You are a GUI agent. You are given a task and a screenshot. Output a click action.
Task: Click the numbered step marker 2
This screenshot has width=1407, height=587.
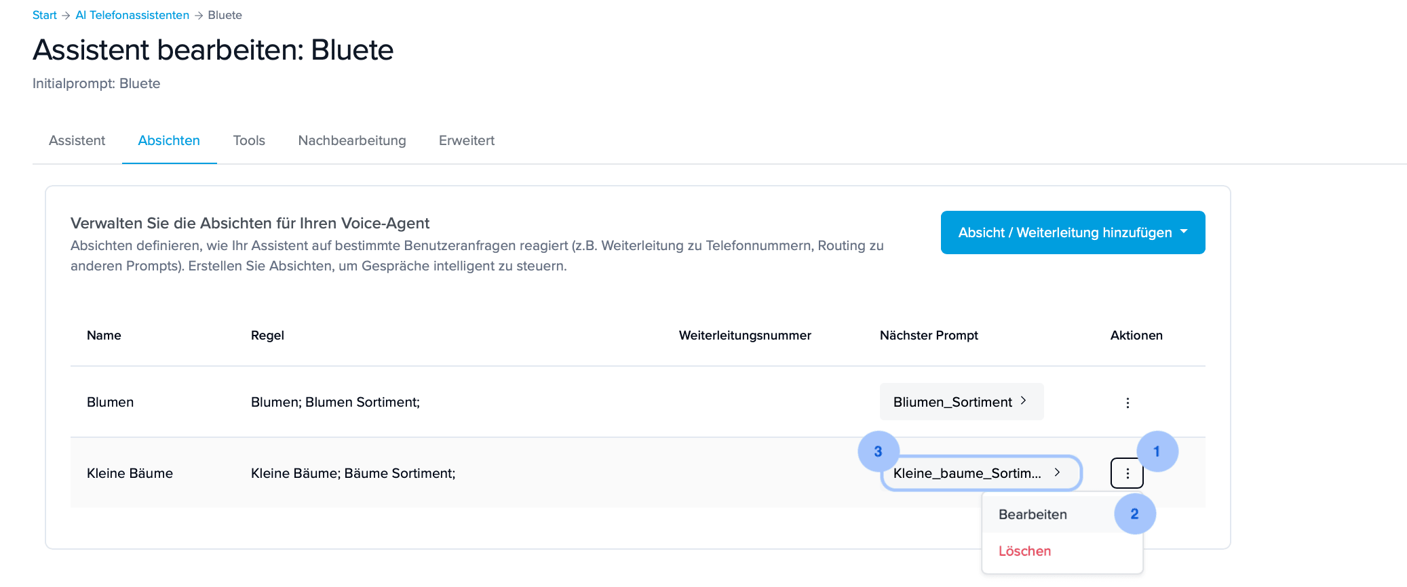tap(1134, 514)
